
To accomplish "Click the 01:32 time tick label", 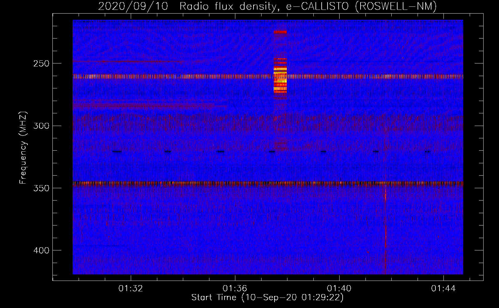I will click(x=131, y=288).
